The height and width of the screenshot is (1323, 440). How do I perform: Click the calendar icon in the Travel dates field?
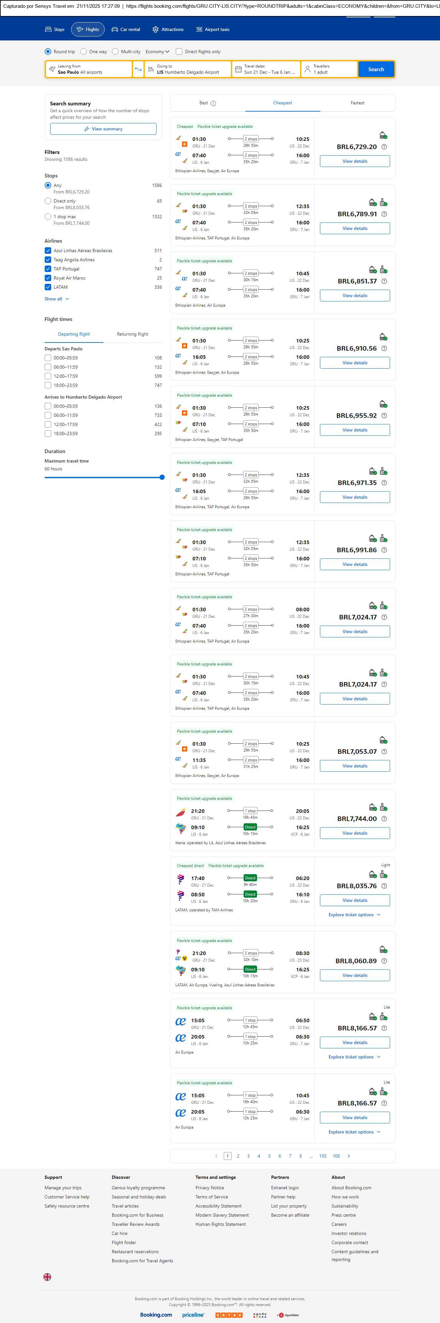238,69
